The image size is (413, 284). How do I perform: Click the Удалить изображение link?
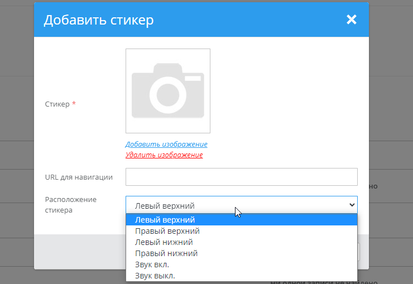(x=164, y=155)
